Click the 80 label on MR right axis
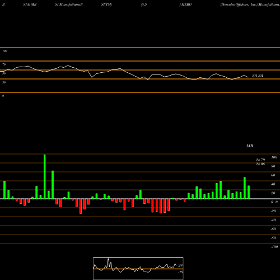280x280 pixels. [273, 166]
